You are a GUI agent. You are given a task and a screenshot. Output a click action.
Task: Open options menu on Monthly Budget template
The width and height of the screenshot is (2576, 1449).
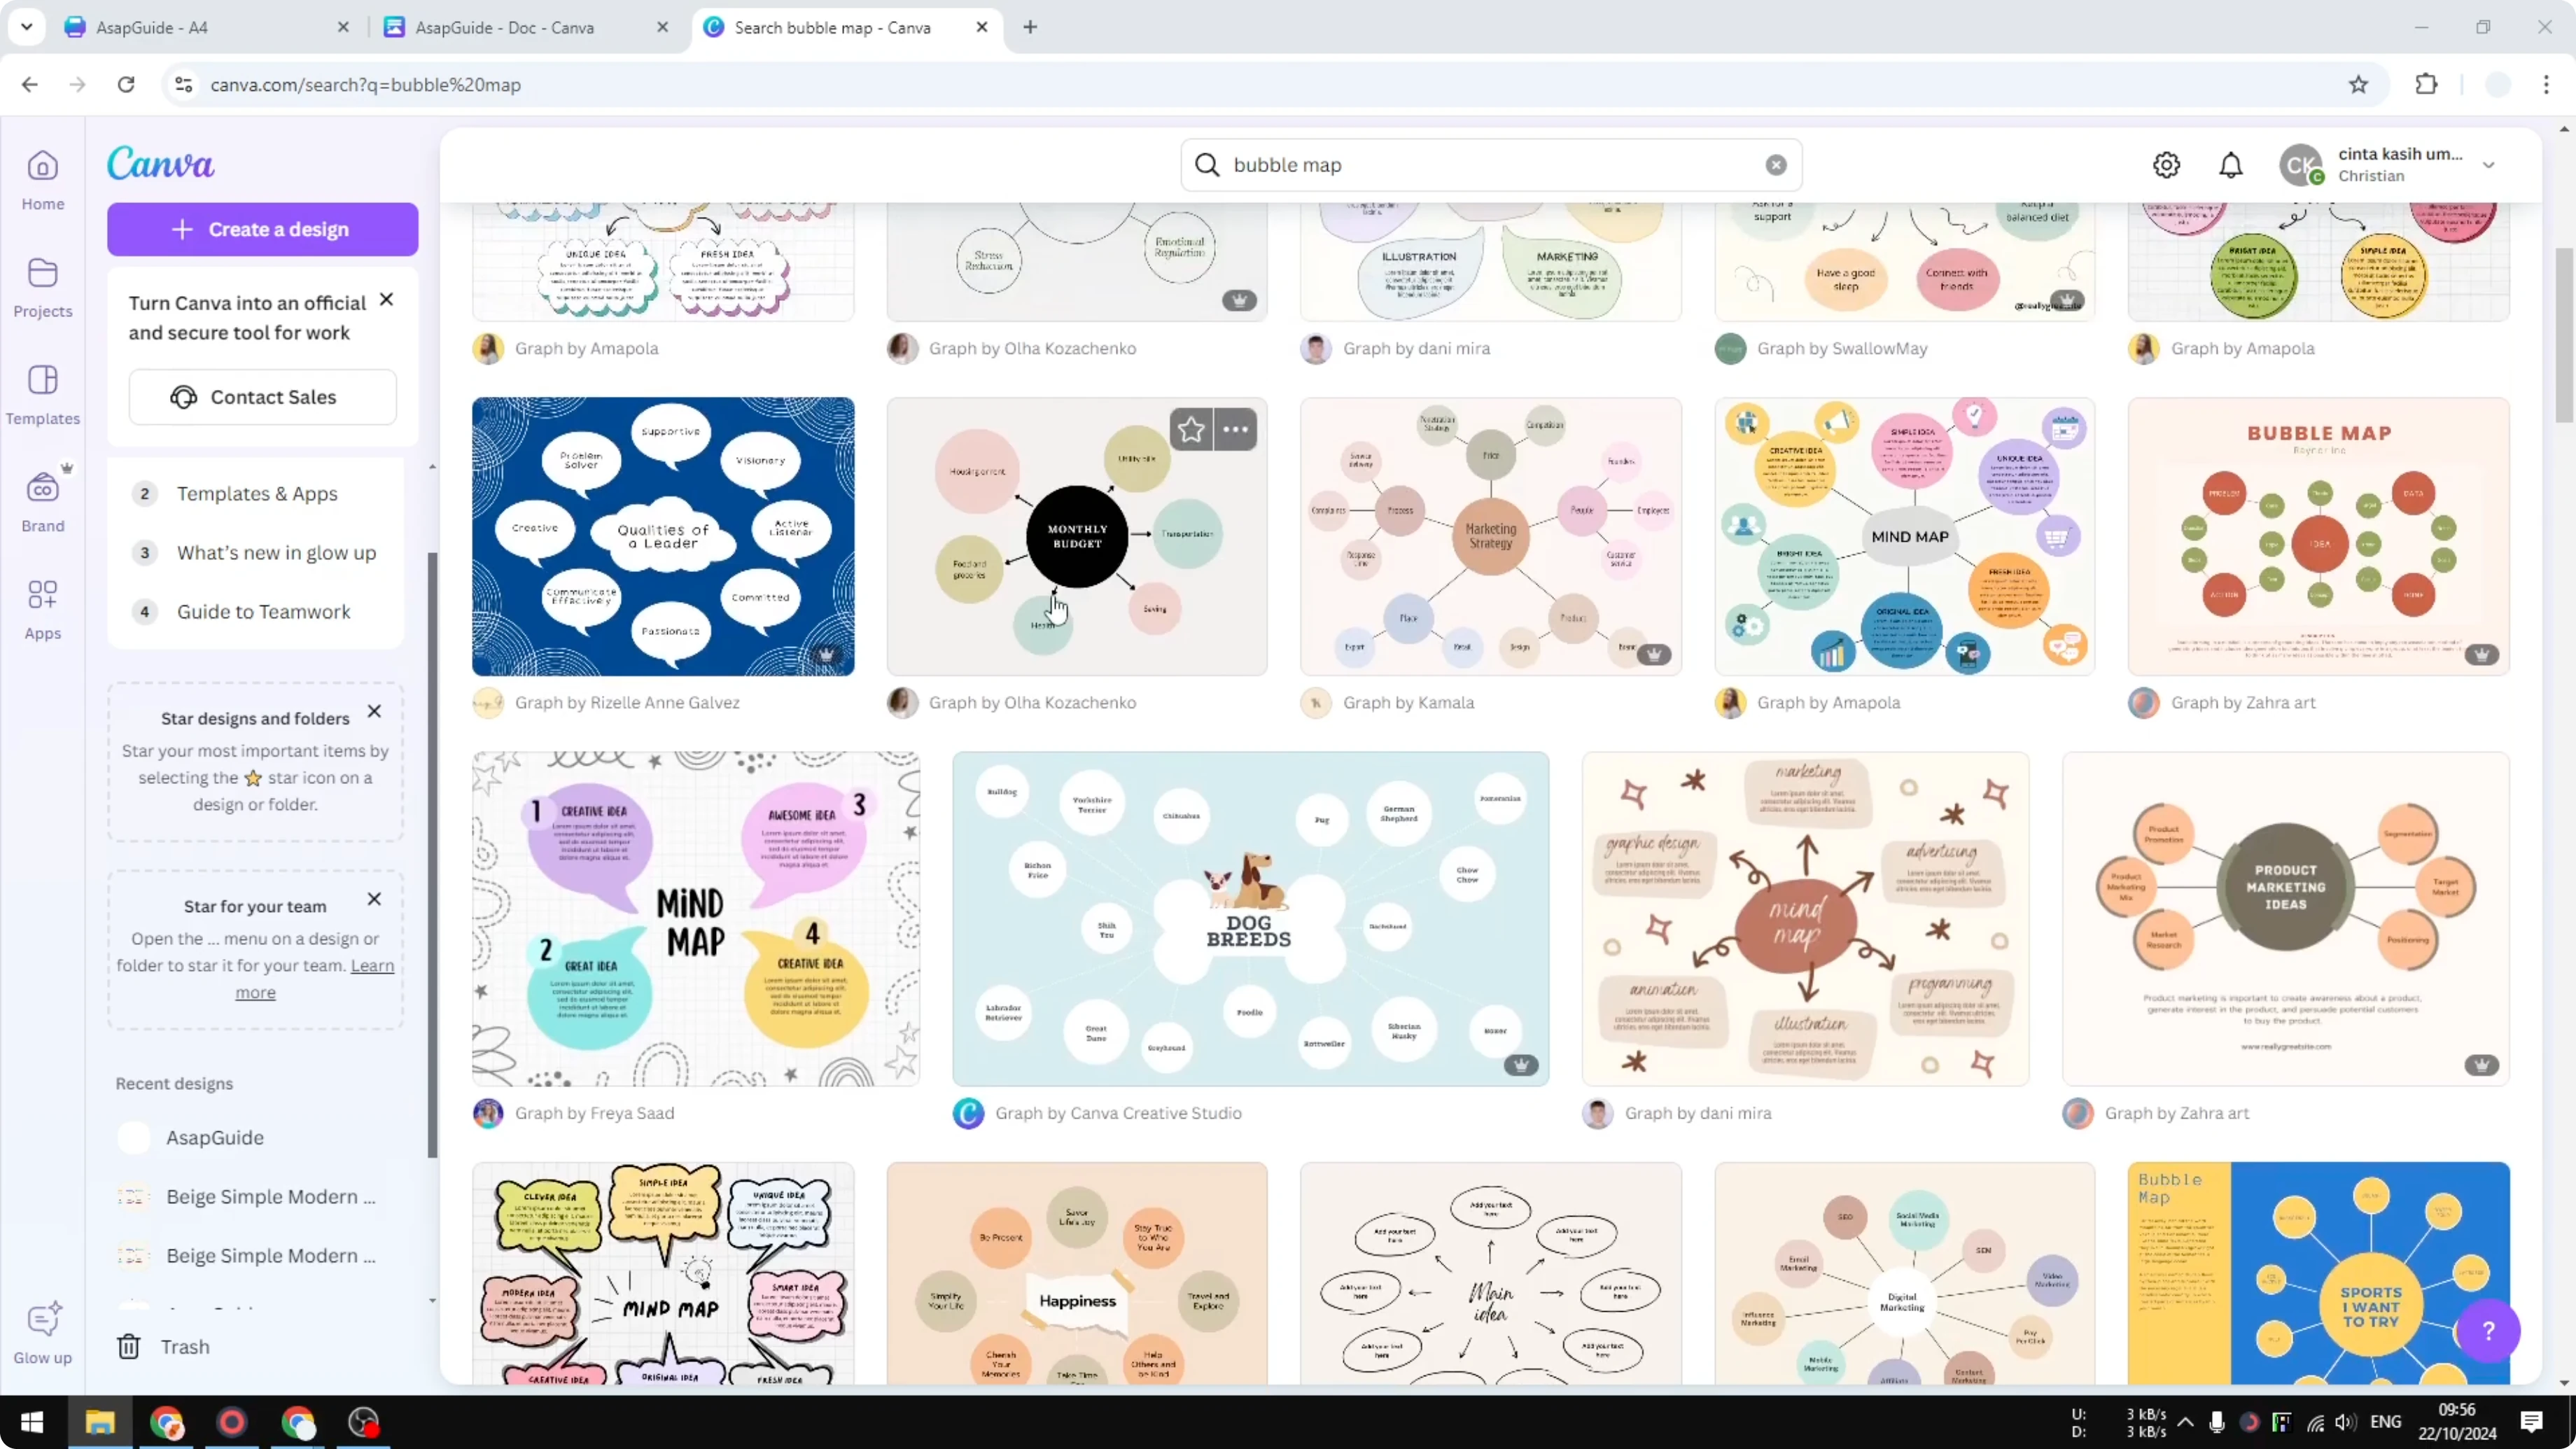click(1235, 429)
